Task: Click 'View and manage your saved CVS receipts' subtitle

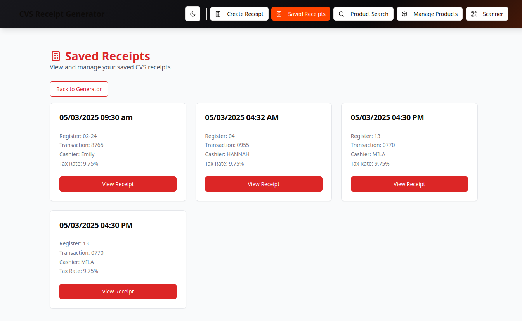Action: (110, 67)
